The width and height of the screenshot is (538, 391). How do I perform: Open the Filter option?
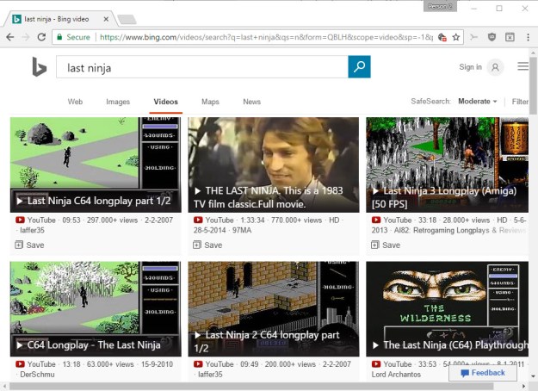coord(520,102)
